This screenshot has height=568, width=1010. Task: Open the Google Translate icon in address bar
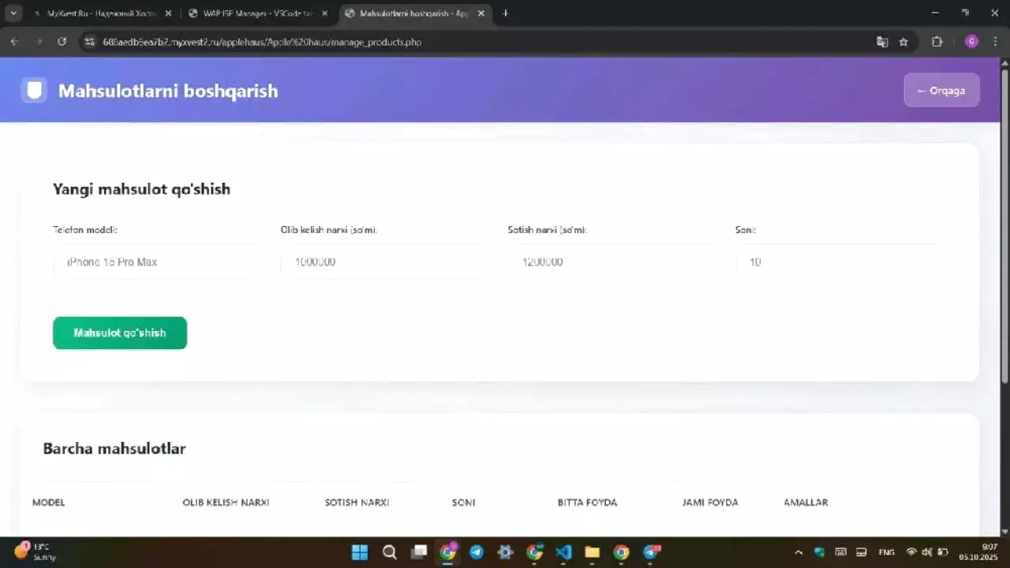[x=882, y=42]
